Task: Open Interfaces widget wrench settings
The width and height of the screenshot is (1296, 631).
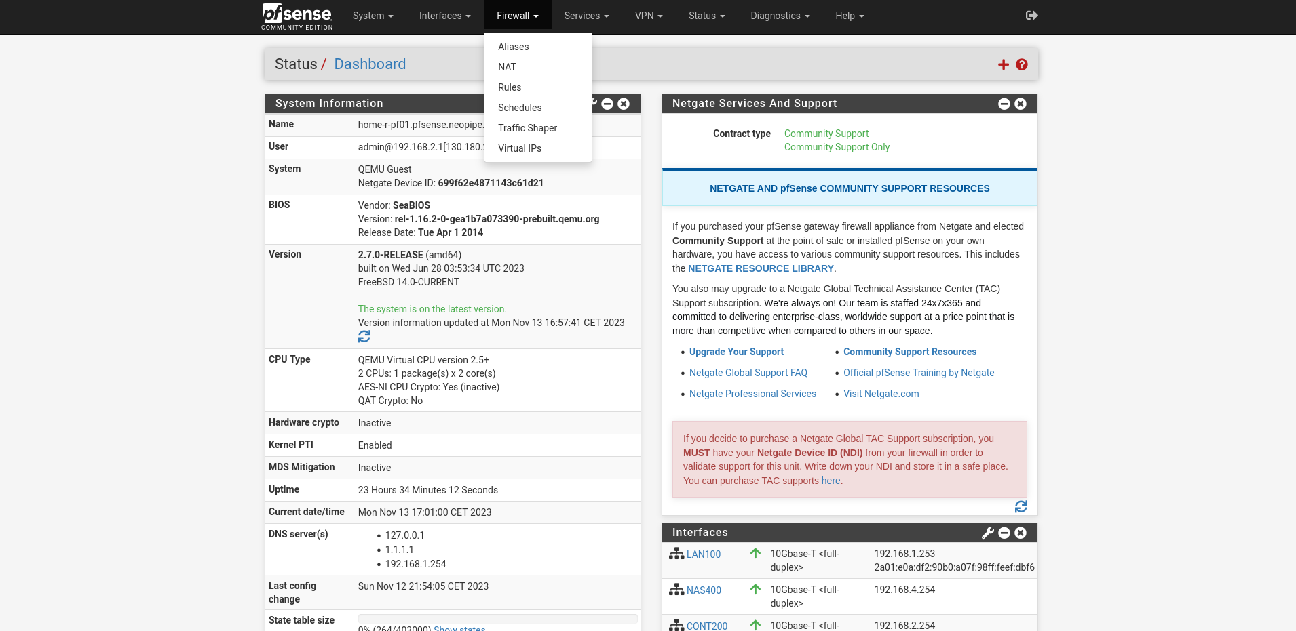Action: (988, 533)
